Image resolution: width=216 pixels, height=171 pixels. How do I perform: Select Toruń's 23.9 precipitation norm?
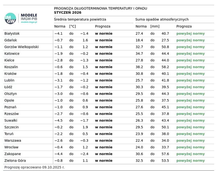click(x=139, y=134)
